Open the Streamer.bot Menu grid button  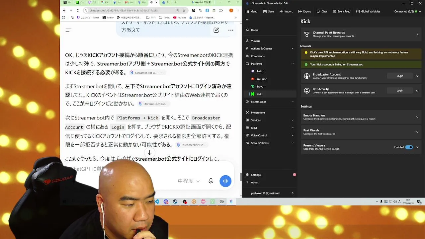(251, 11)
